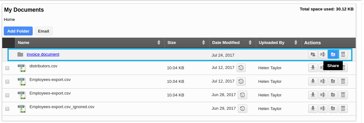The height and width of the screenshot is (123, 364).
Task: Move the invoice document folder
Action: tap(313, 54)
